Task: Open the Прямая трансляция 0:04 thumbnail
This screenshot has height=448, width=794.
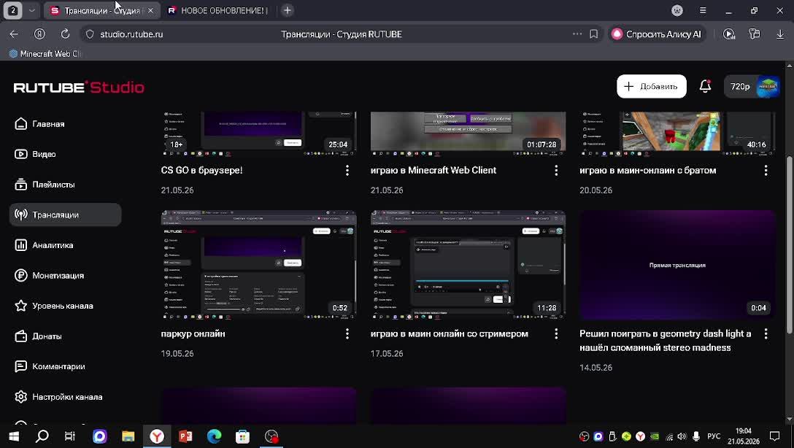Action: pyautogui.click(x=677, y=265)
